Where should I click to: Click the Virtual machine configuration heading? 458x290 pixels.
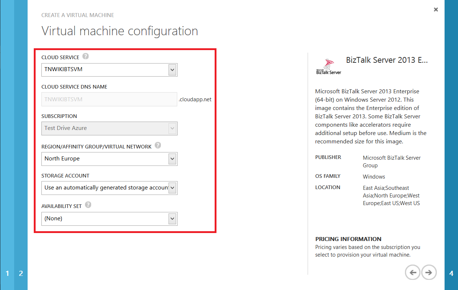click(120, 31)
